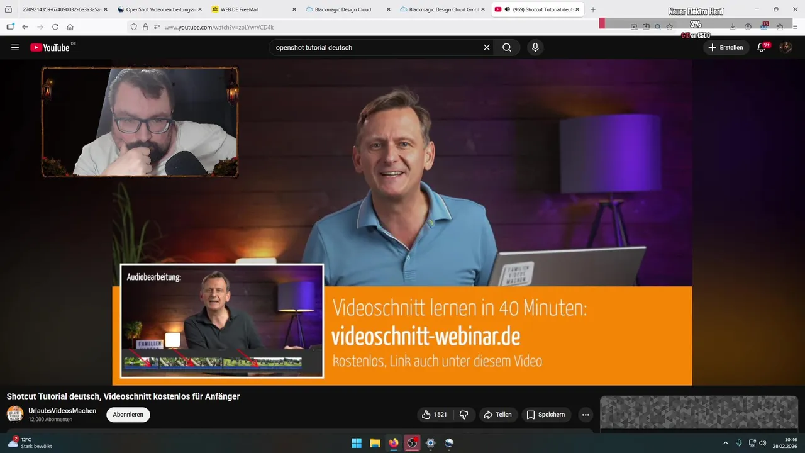Dislike the video with thumbs down
Image resolution: width=805 pixels, height=453 pixels.
(x=464, y=415)
